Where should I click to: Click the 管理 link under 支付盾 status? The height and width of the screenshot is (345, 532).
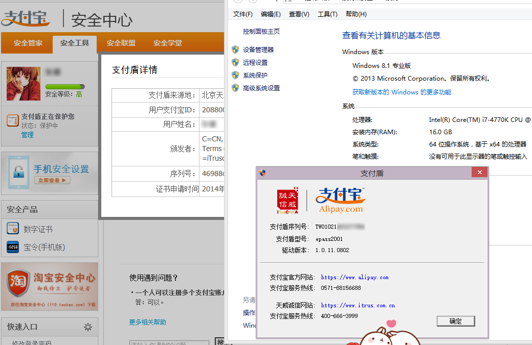27,135
